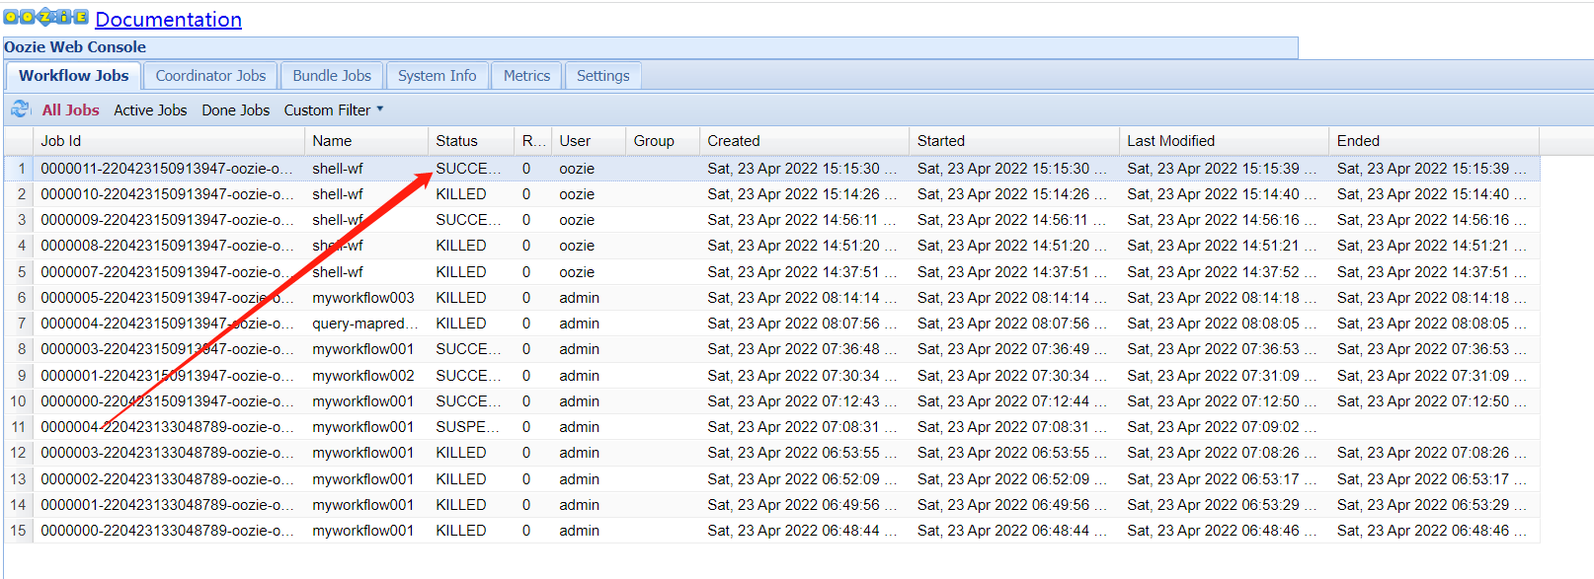Click the Oozie Web Console title

tap(75, 47)
